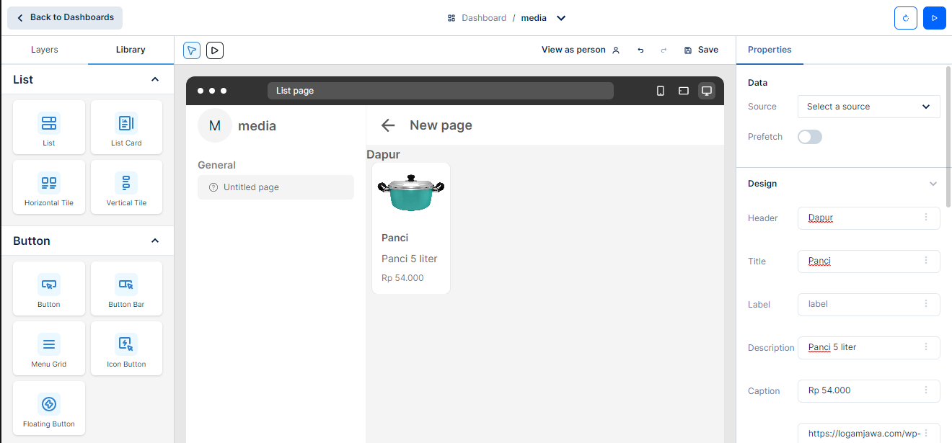952x443 pixels.
Task: Open the Properties tab
Action: pos(770,50)
